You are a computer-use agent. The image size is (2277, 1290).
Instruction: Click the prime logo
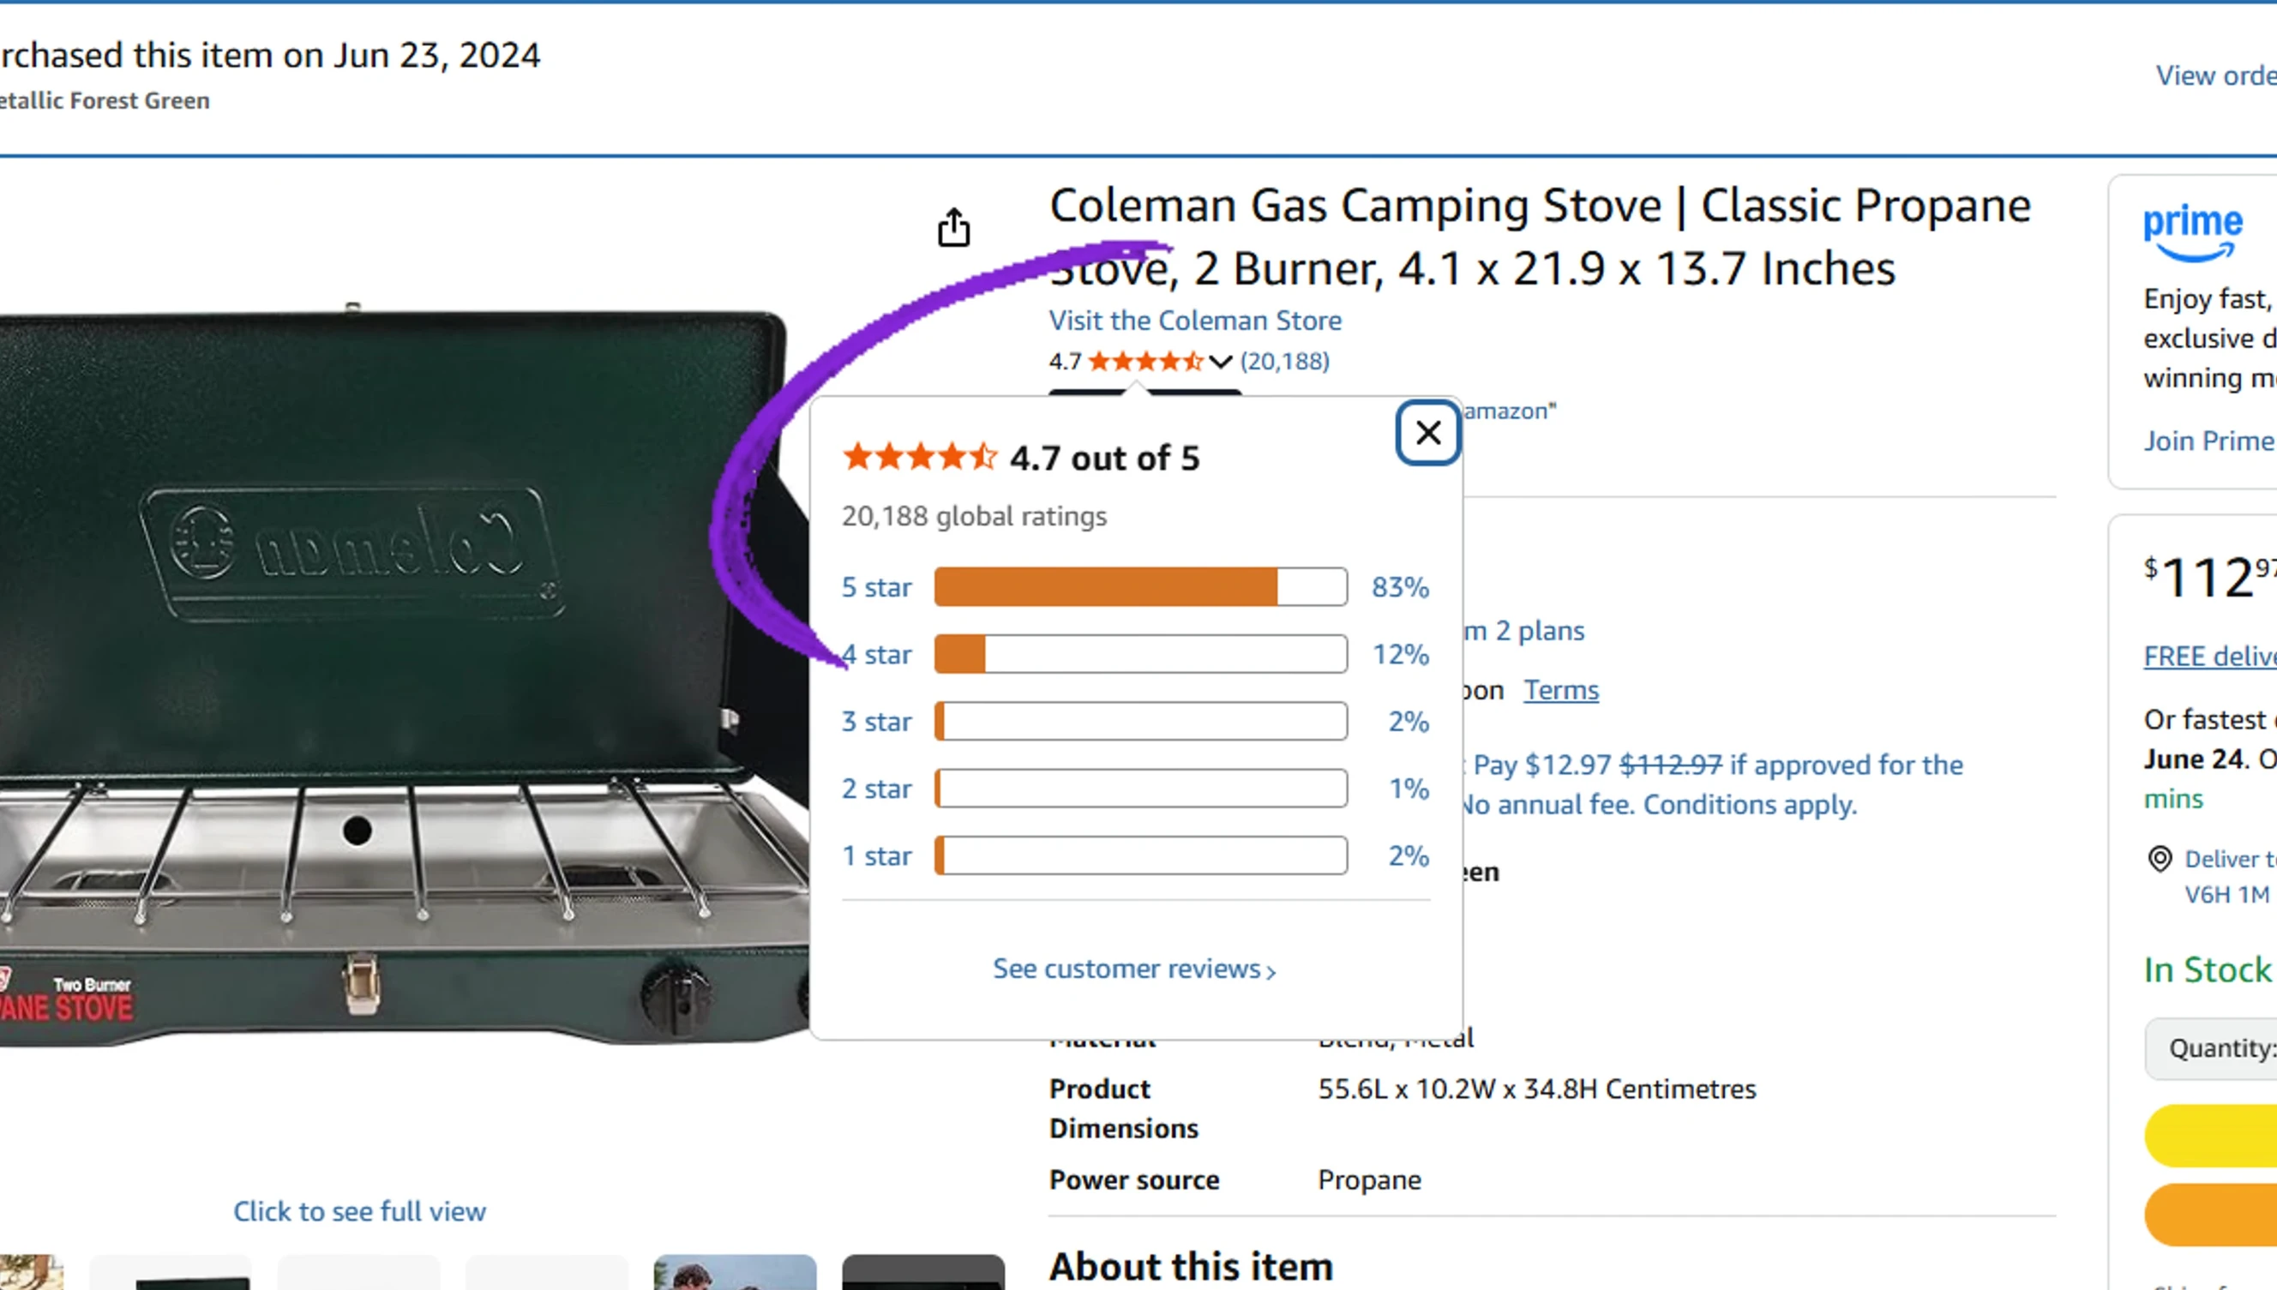2193,234
